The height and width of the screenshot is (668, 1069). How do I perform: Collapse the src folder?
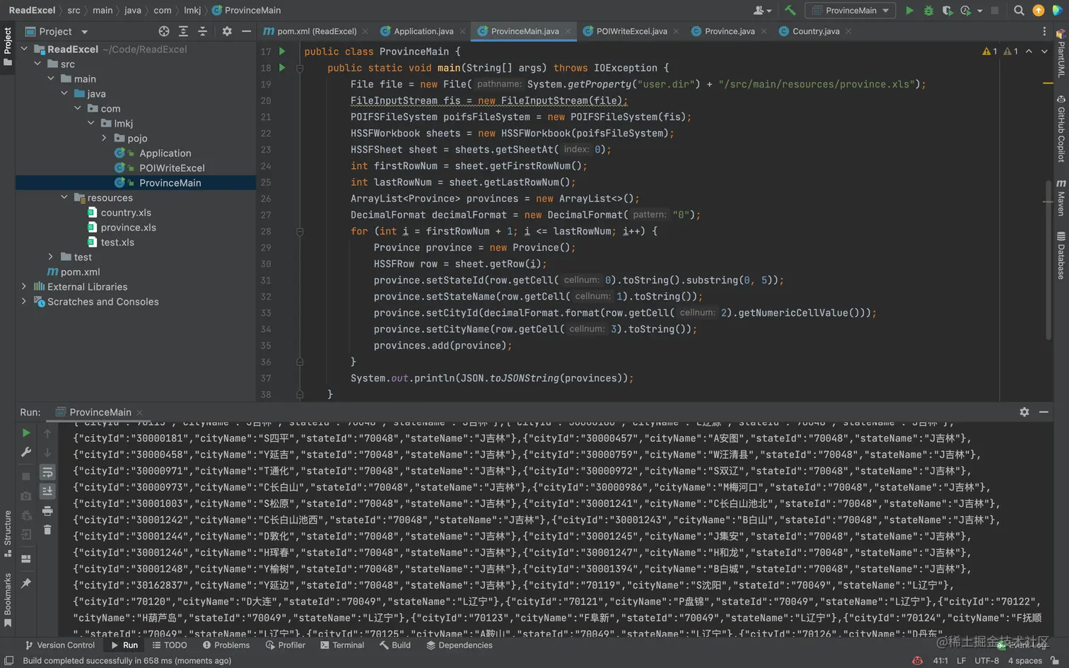click(x=37, y=64)
